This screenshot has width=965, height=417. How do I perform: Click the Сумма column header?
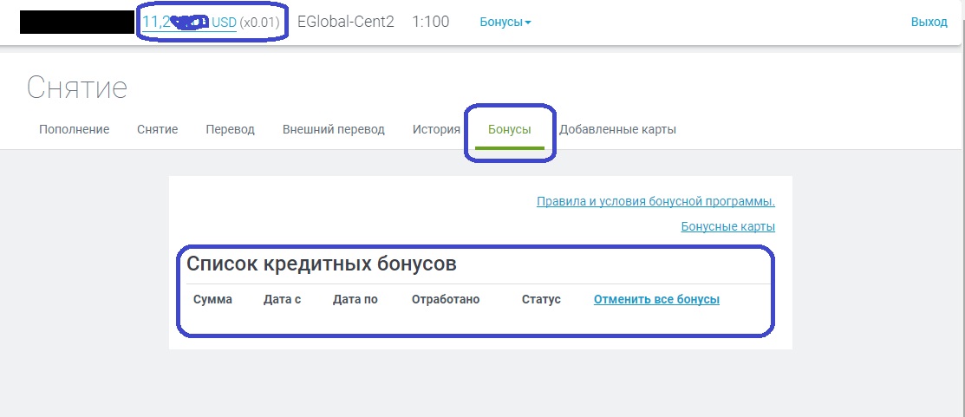tap(213, 299)
